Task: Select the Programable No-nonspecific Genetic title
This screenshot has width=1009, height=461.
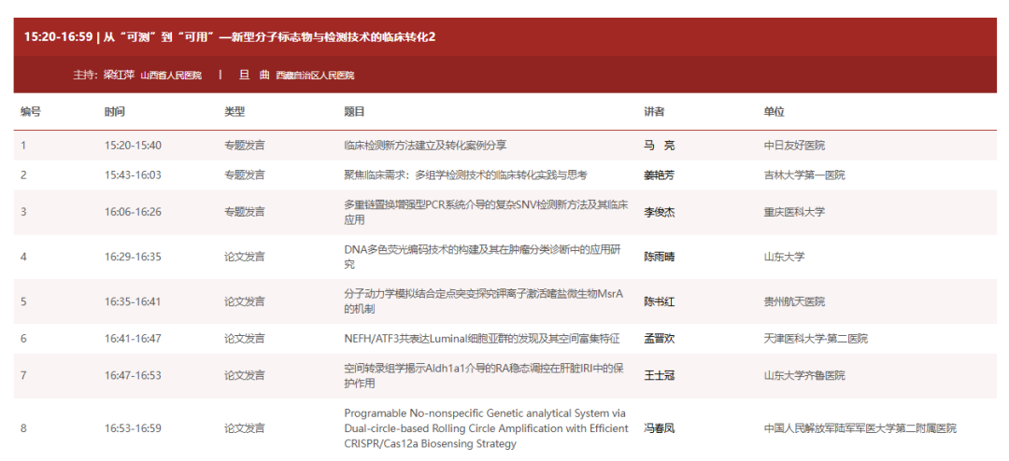Action: click(x=487, y=428)
